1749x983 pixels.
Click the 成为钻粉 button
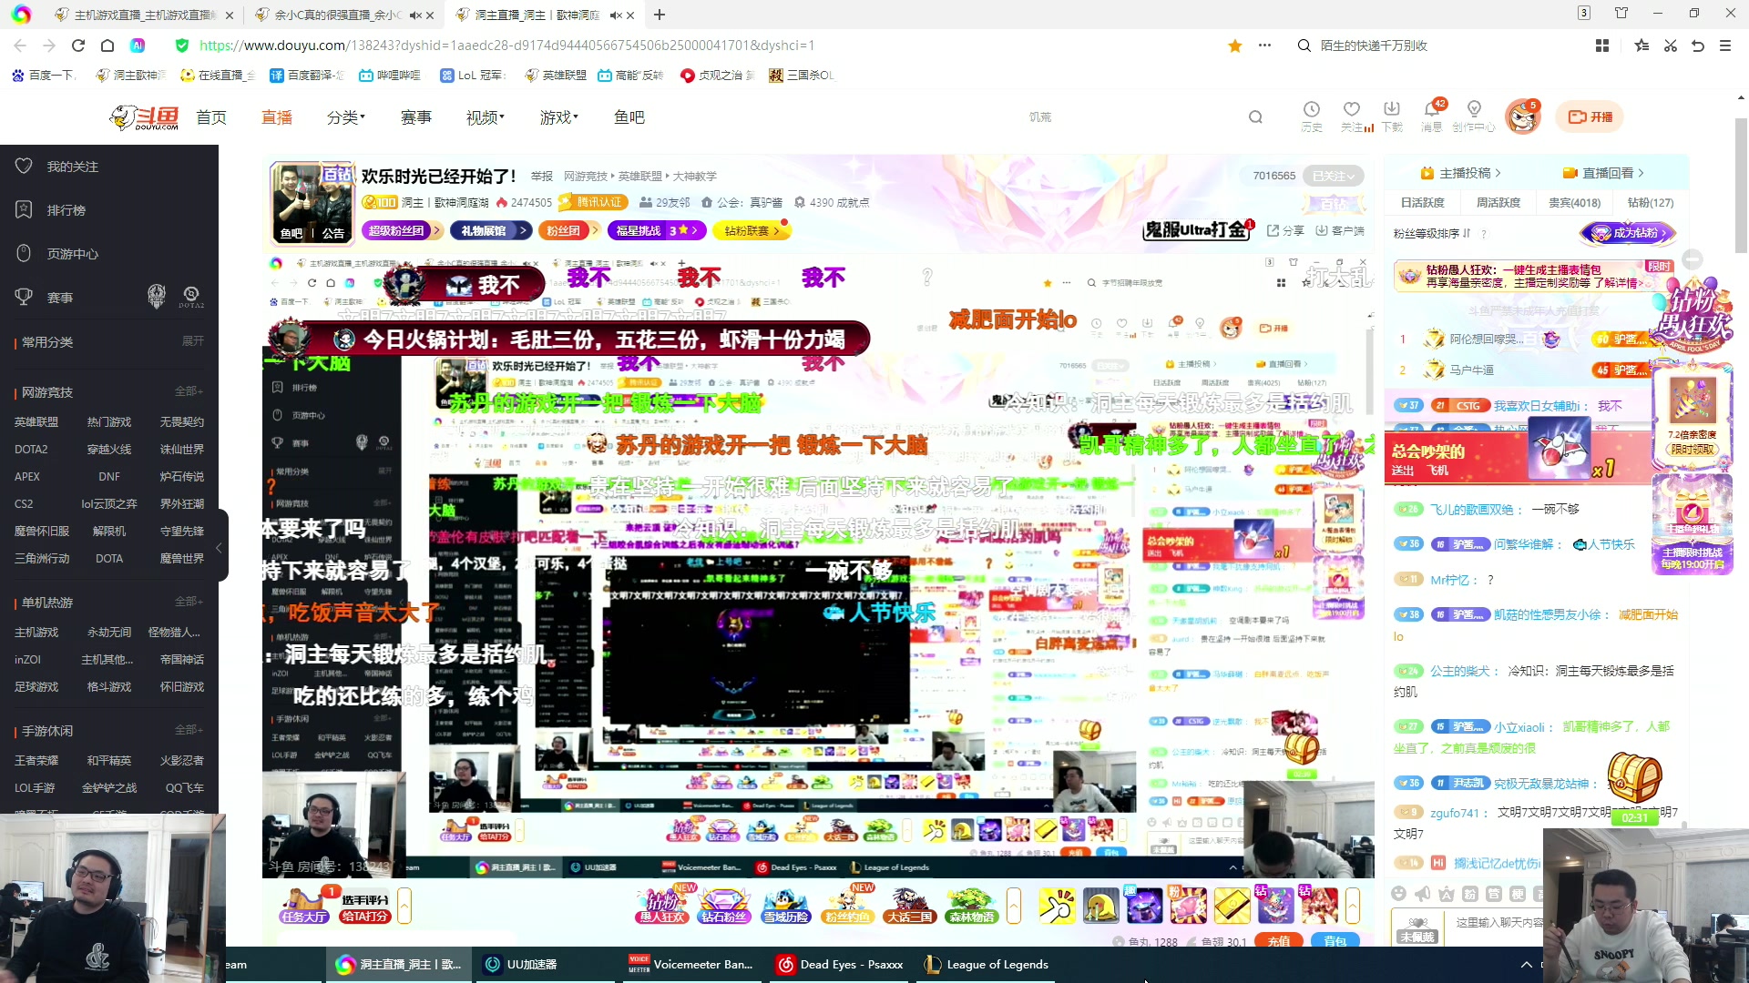click(1628, 233)
